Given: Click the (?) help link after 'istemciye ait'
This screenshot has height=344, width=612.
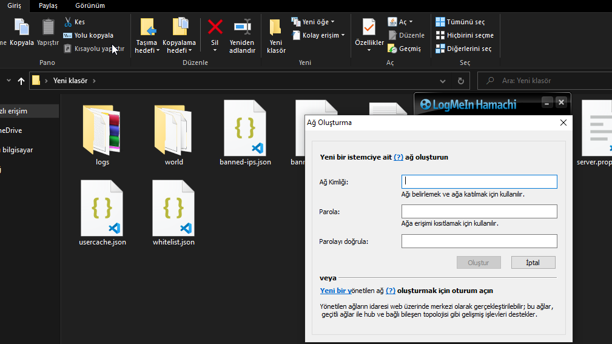Looking at the screenshot, I should pyautogui.click(x=398, y=157).
